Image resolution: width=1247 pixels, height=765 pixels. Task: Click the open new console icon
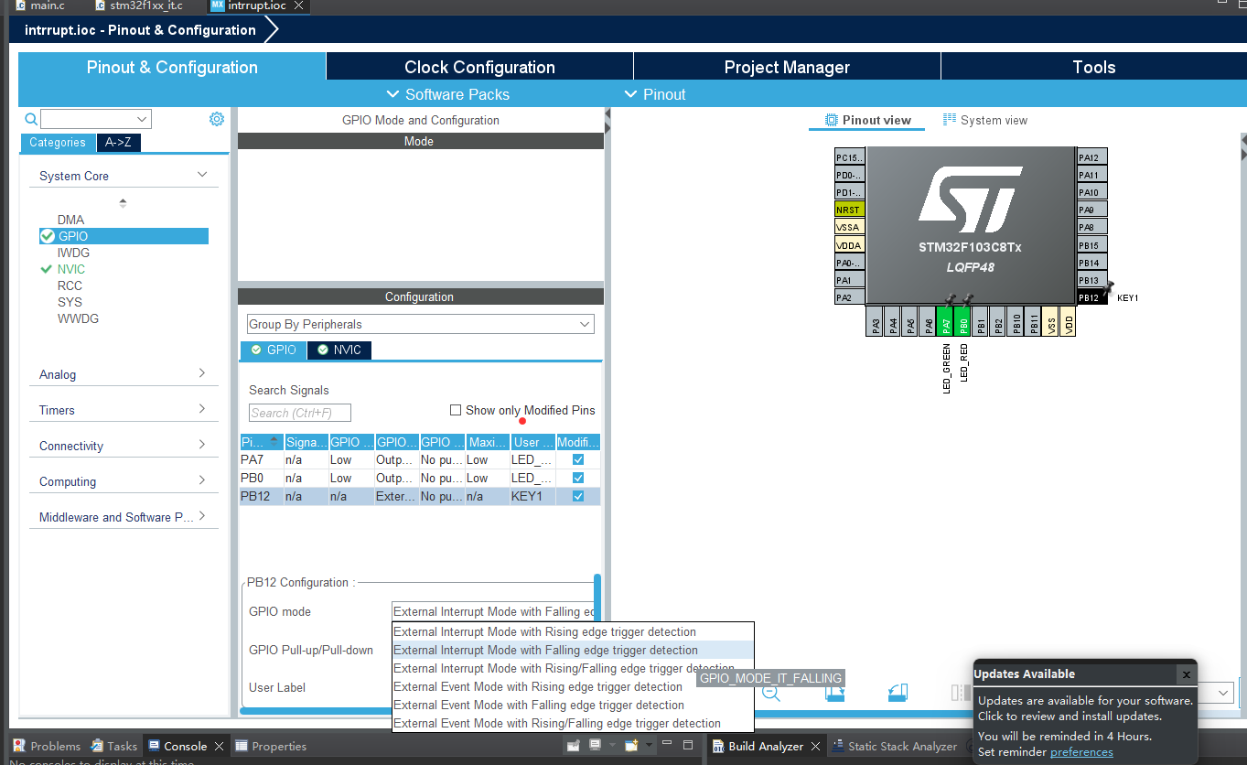pos(631,746)
